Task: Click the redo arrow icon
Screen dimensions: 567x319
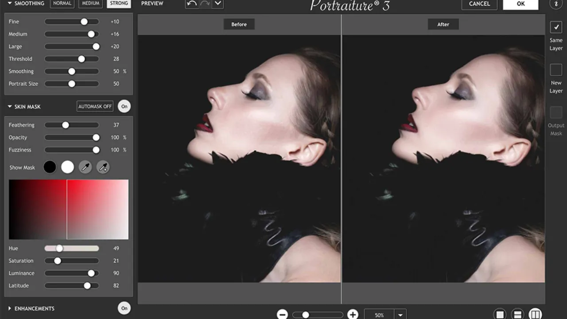Action: pyautogui.click(x=205, y=4)
